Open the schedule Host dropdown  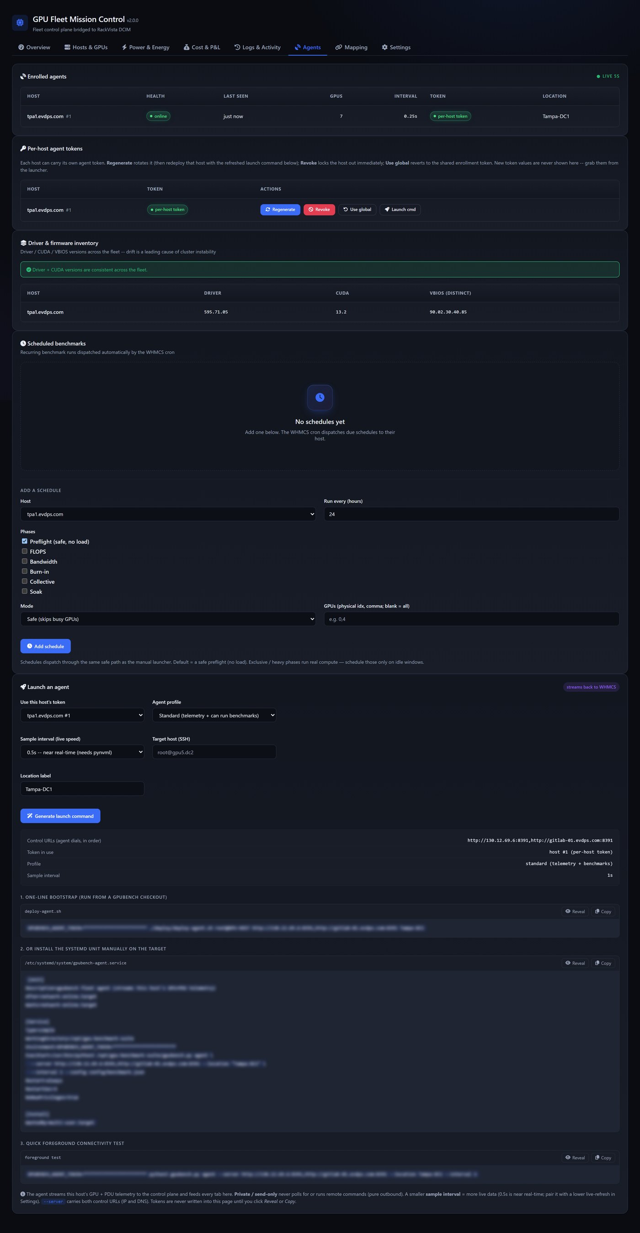(168, 514)
